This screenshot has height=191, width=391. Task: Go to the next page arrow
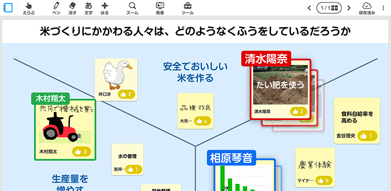pos(349,8)
